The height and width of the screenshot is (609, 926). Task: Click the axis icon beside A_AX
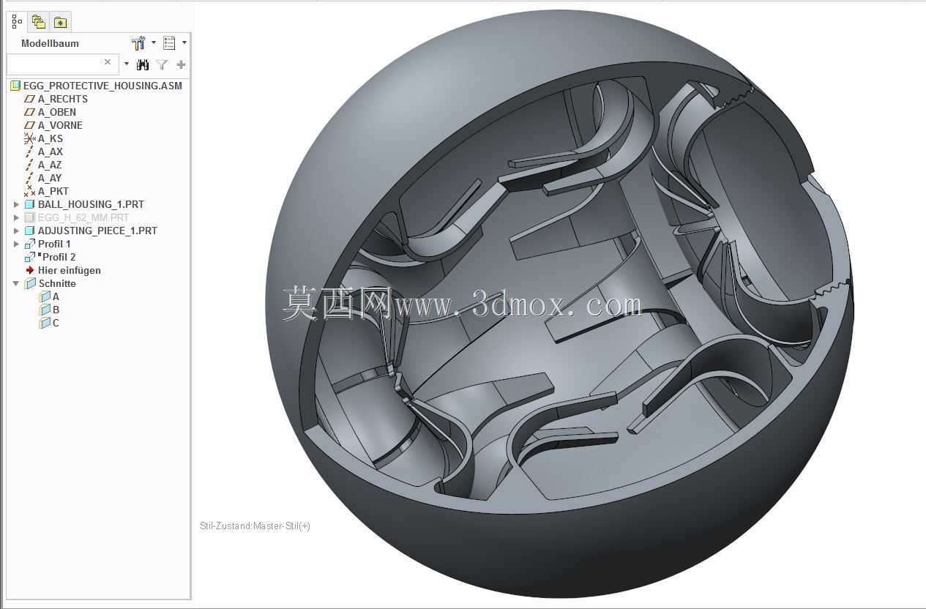pos(29,152)
